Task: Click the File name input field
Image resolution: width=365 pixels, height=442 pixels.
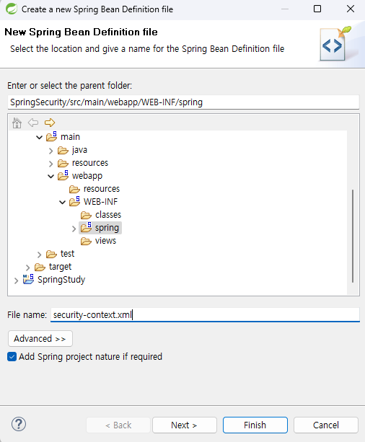Action: click(x=205, y=314)
